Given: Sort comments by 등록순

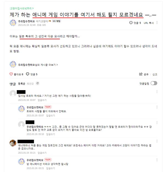Looking at the screenshot, I should click(22, 84).
